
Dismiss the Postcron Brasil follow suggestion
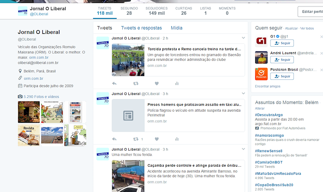[321, 70]
